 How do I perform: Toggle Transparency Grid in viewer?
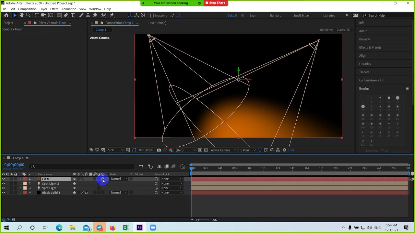click(206, 150)
